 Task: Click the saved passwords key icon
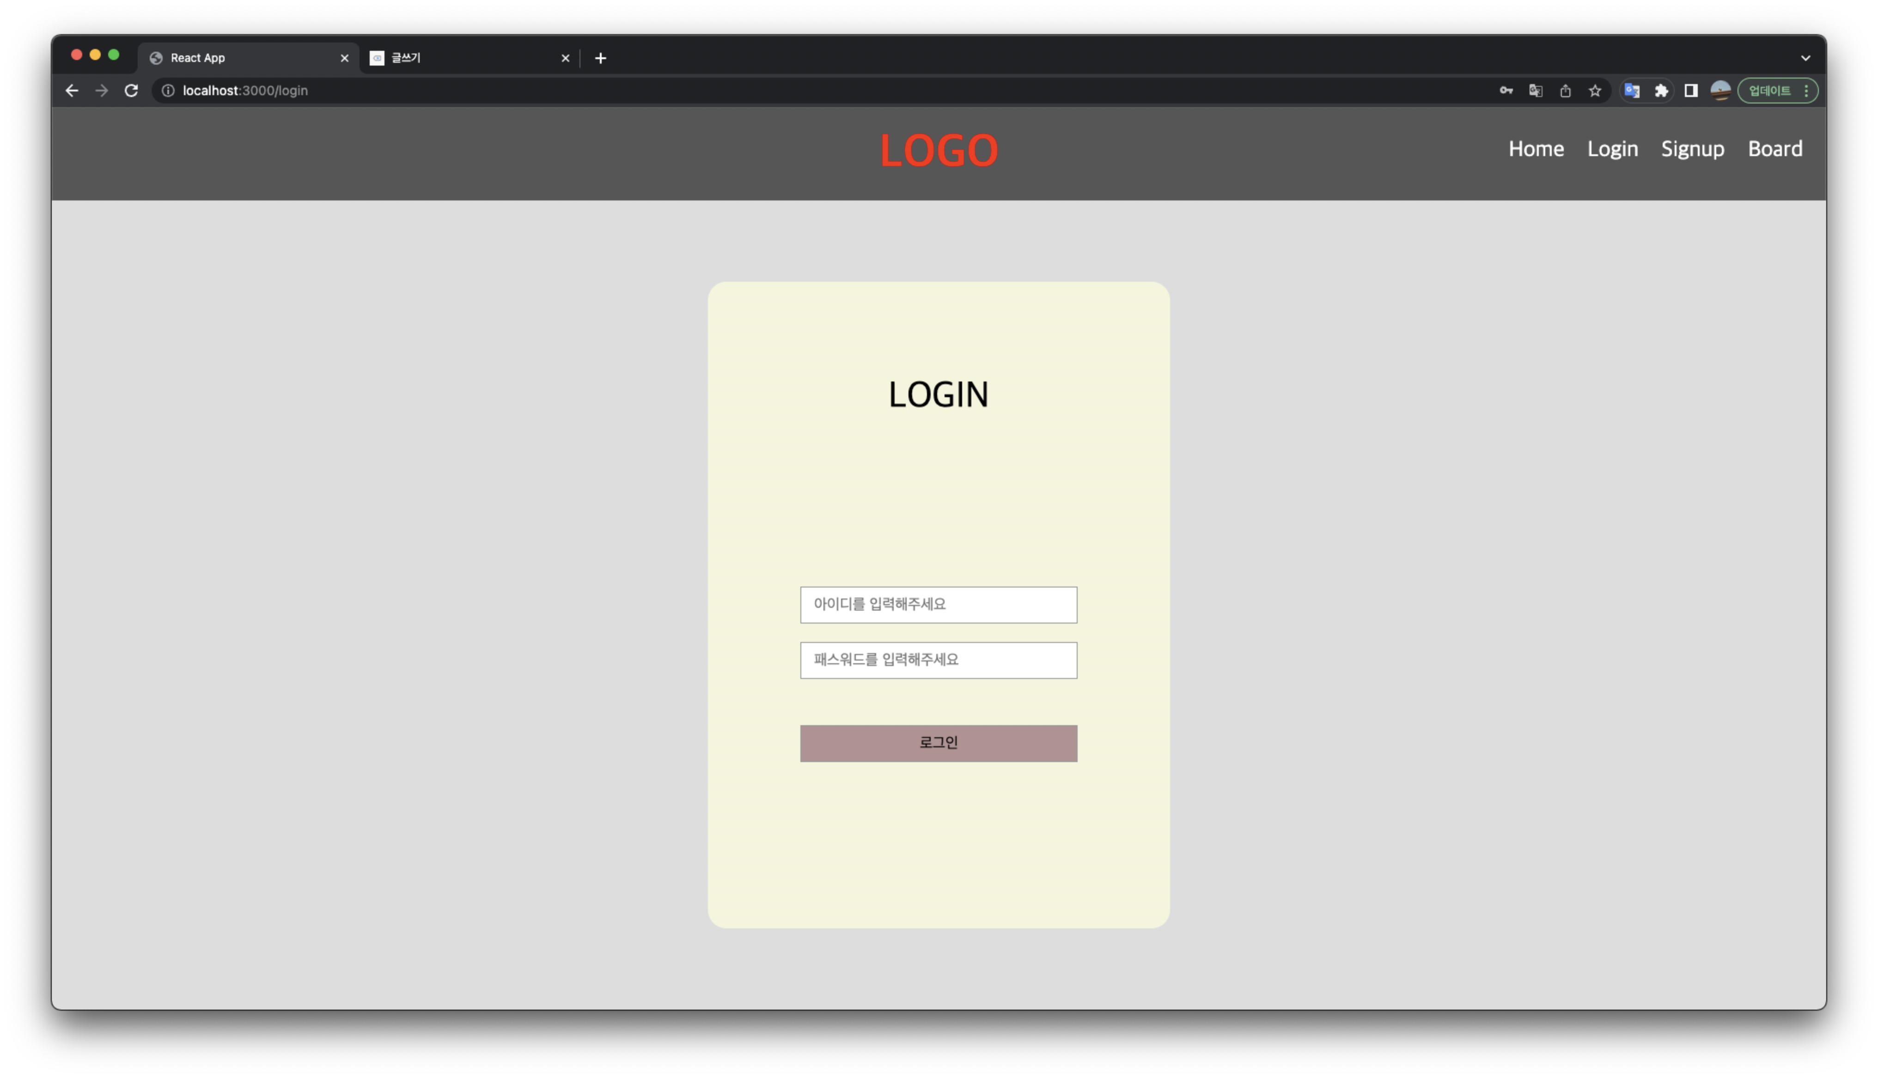click(1506, 91)
